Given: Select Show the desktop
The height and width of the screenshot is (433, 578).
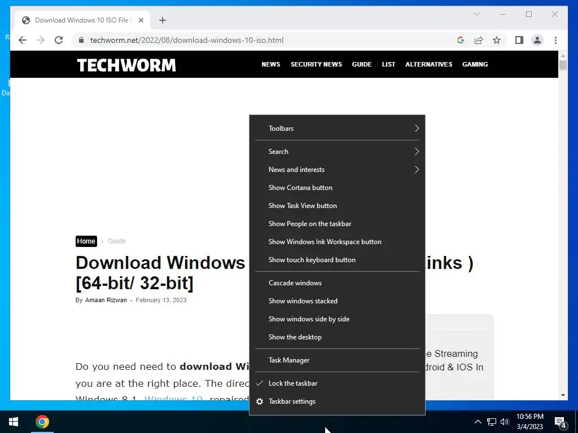Looking at the screenshot, I should [x=338, y=337].
